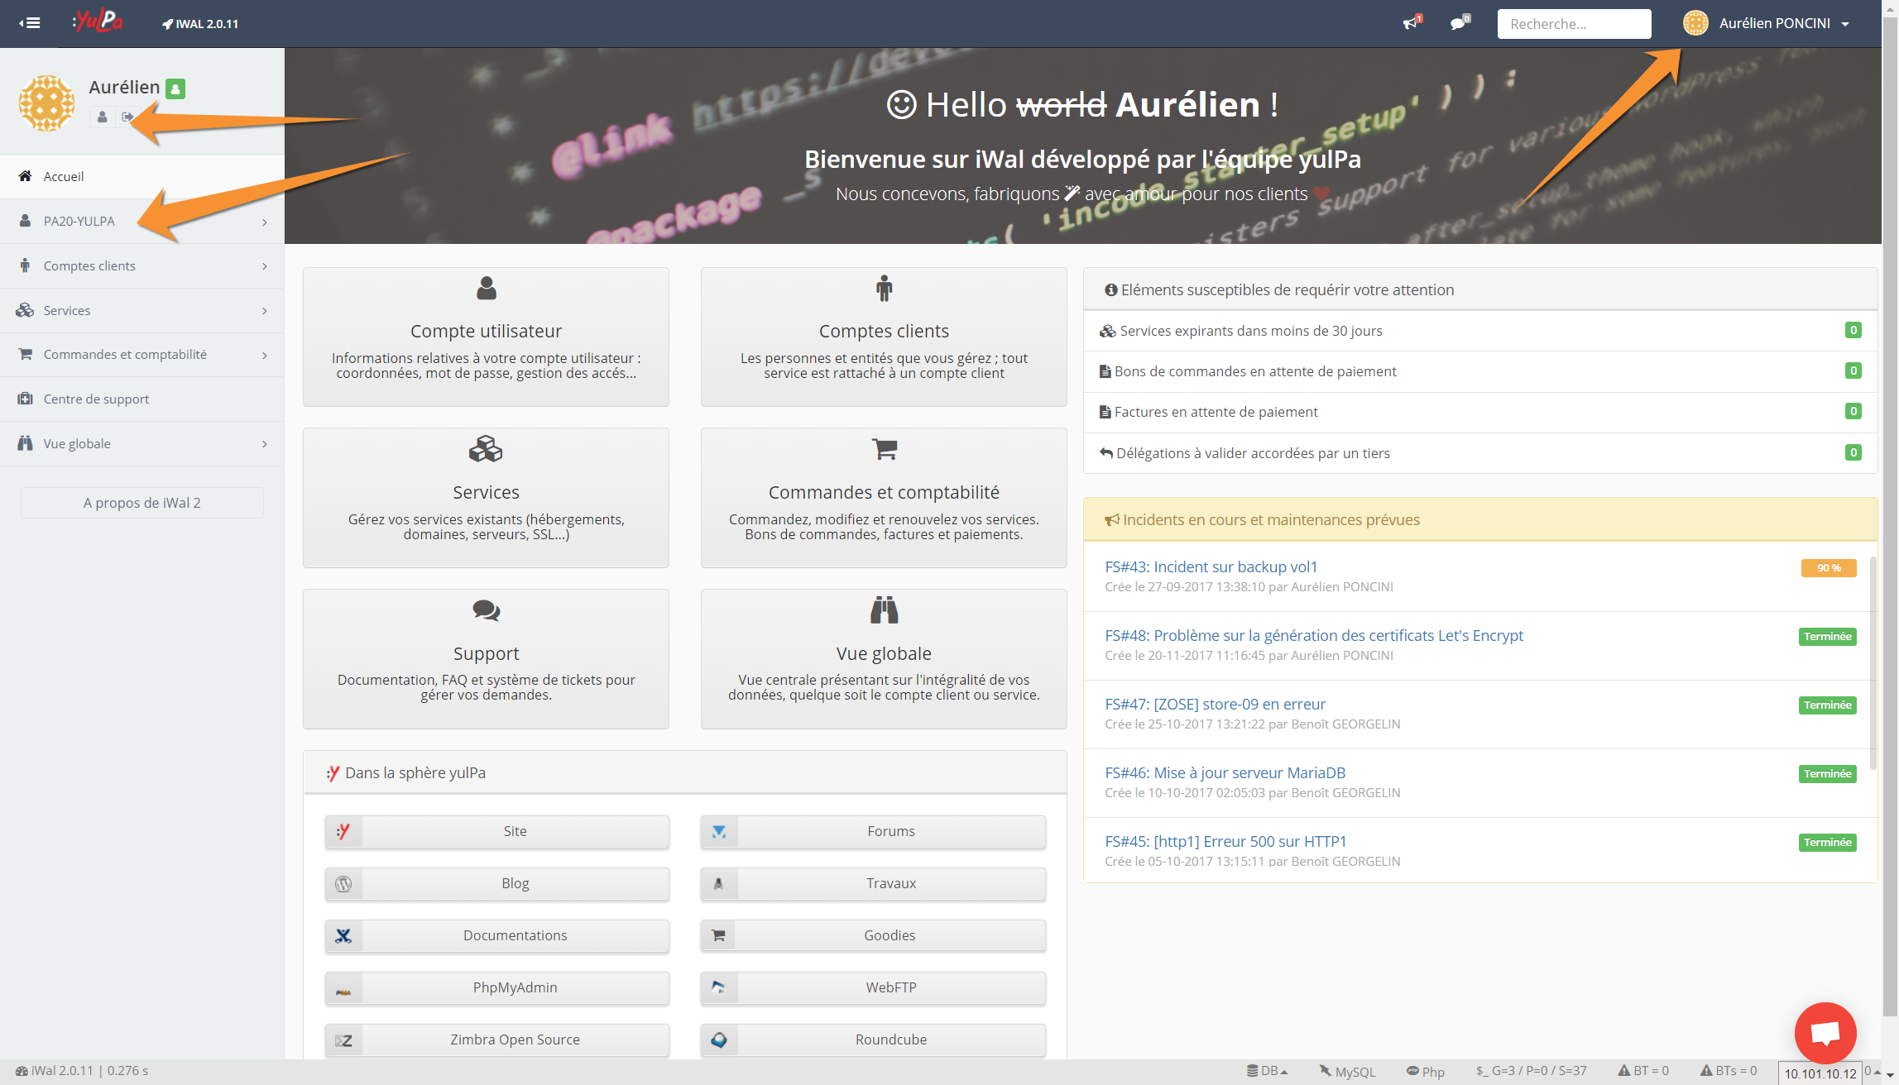This screenshot has width=1899, height=1085.
Task: Click the 90 % progress badge on FS#43
Action: coord(1829,568)
